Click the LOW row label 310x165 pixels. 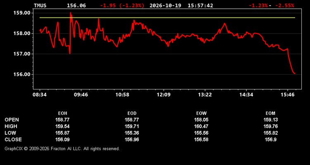(x=10, y=133)
